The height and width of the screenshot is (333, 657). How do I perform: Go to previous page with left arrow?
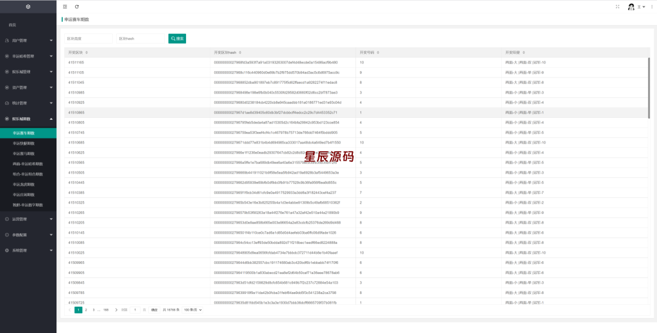pyautogui.click(x=69, y=310)
